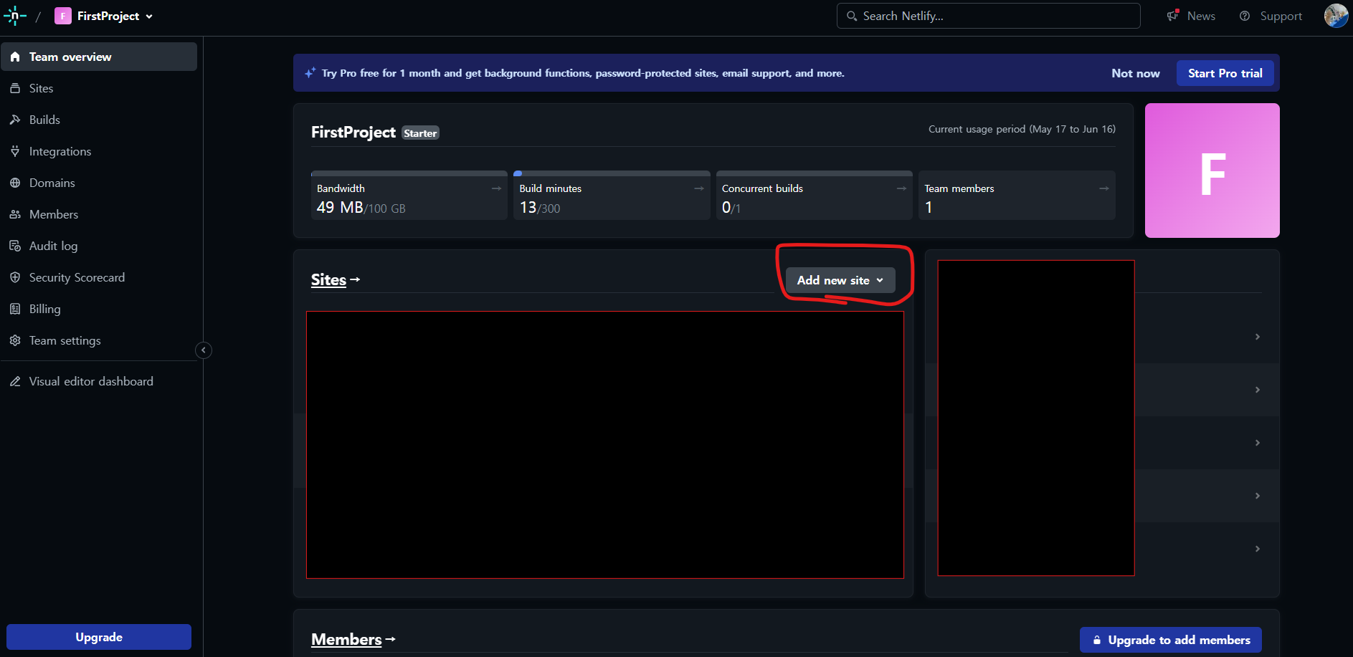Click Current usage period text

point(1022,129)
